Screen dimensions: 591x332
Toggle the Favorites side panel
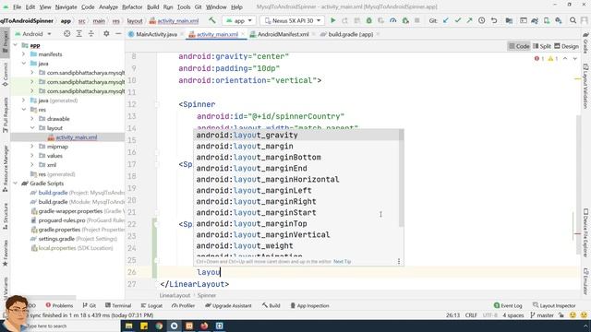point(5,253)
